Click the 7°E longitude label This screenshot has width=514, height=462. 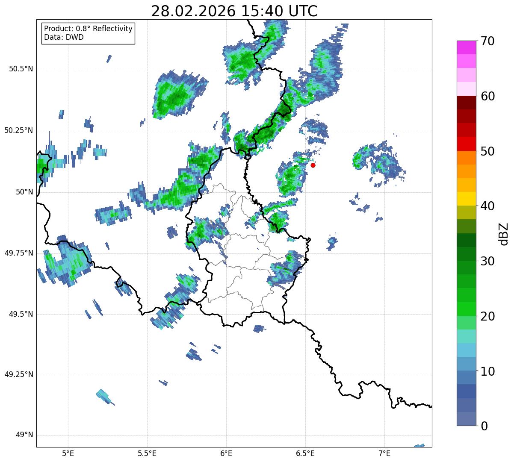point(384,454)
